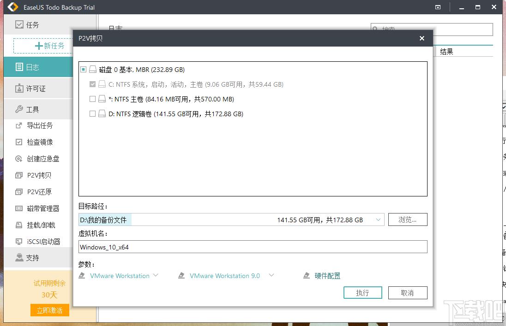Click the 取消 cancel button
The image size is (506, 326).
tap(408, 293)
